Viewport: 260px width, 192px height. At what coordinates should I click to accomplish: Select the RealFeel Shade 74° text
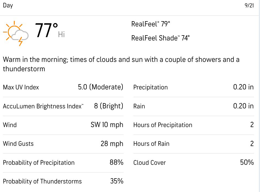coord(160,38)
